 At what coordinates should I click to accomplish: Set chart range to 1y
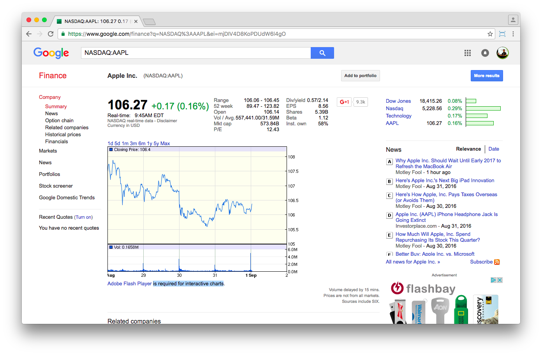click(150, 144)
